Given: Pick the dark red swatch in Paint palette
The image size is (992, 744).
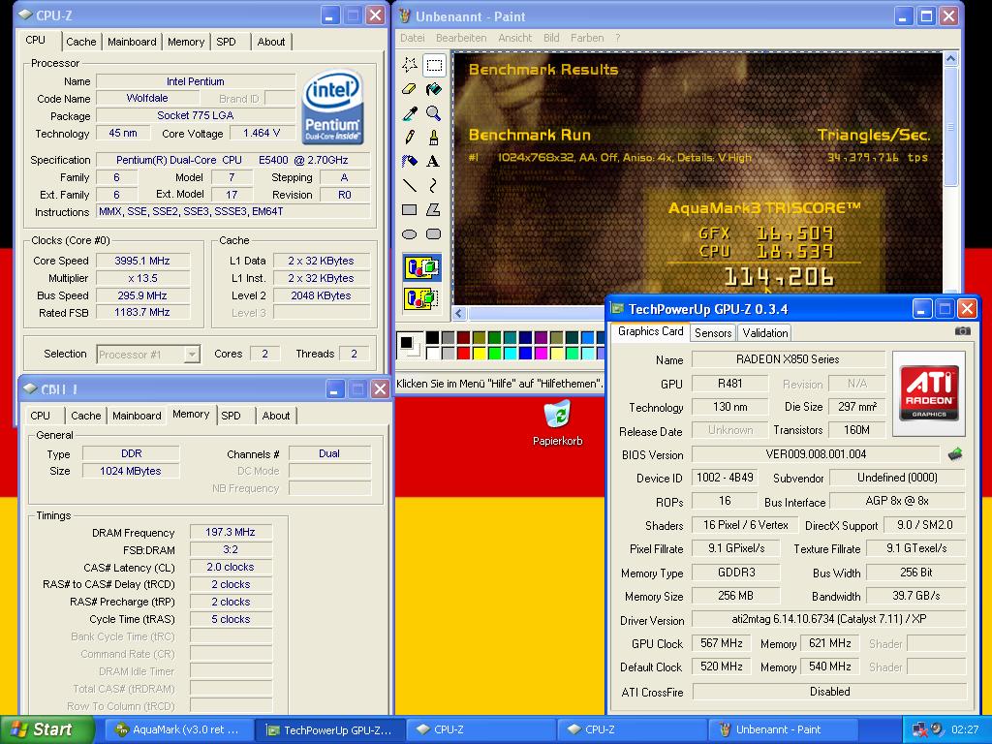Looking at the screenshot, I should [464, 338].
